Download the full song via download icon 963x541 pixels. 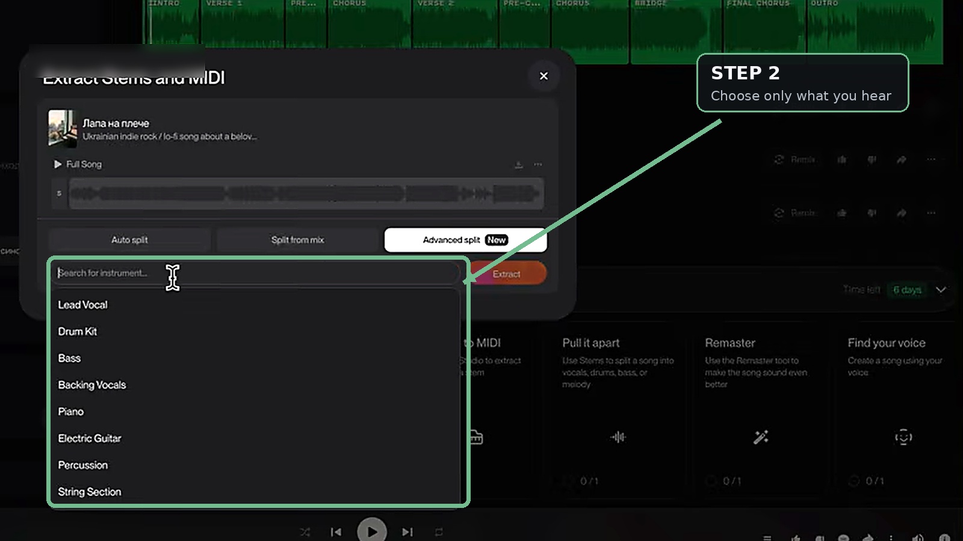coord(519,165)
